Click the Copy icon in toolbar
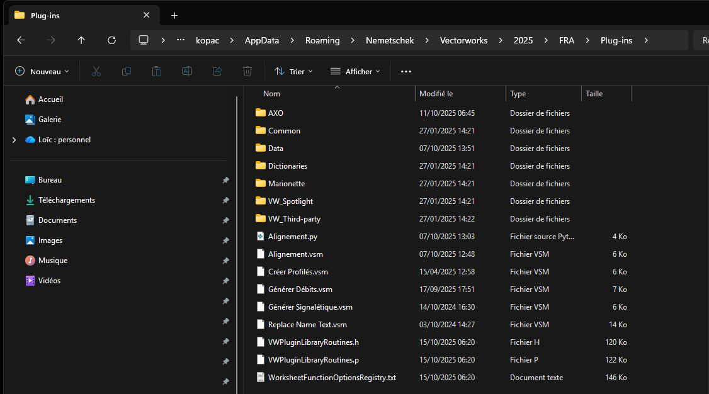Screen dimensions: 709x394 127,71
